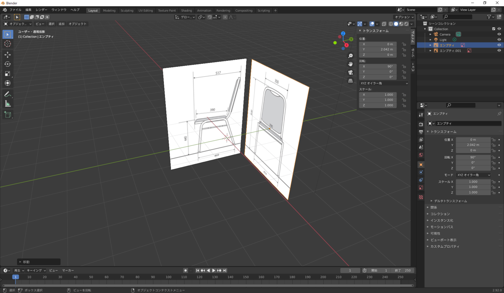Open the Object Data image properties tab
This screenshot has height=293, width=504.
coord(421,188)
